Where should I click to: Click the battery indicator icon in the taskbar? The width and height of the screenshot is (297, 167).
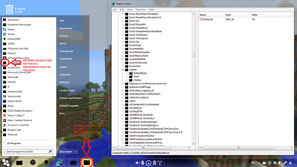143,163
